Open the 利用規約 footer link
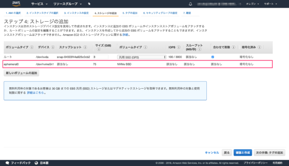 277,163
